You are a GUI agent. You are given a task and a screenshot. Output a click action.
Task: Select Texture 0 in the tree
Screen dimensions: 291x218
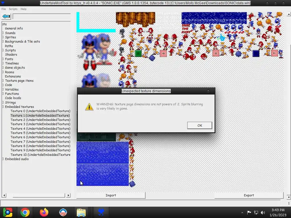click(40, 111)
